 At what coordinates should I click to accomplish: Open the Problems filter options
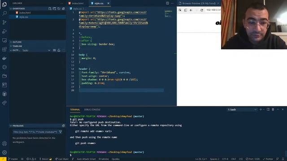click(x=60, y=132)
